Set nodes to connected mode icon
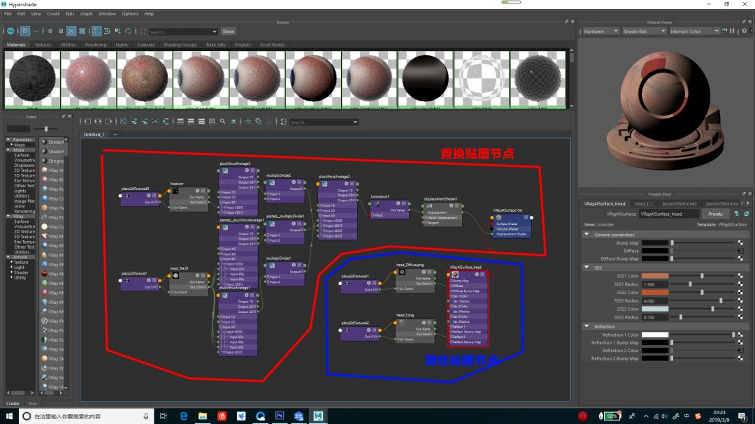This screenshot has height=424, width=755. pos(191,122)
